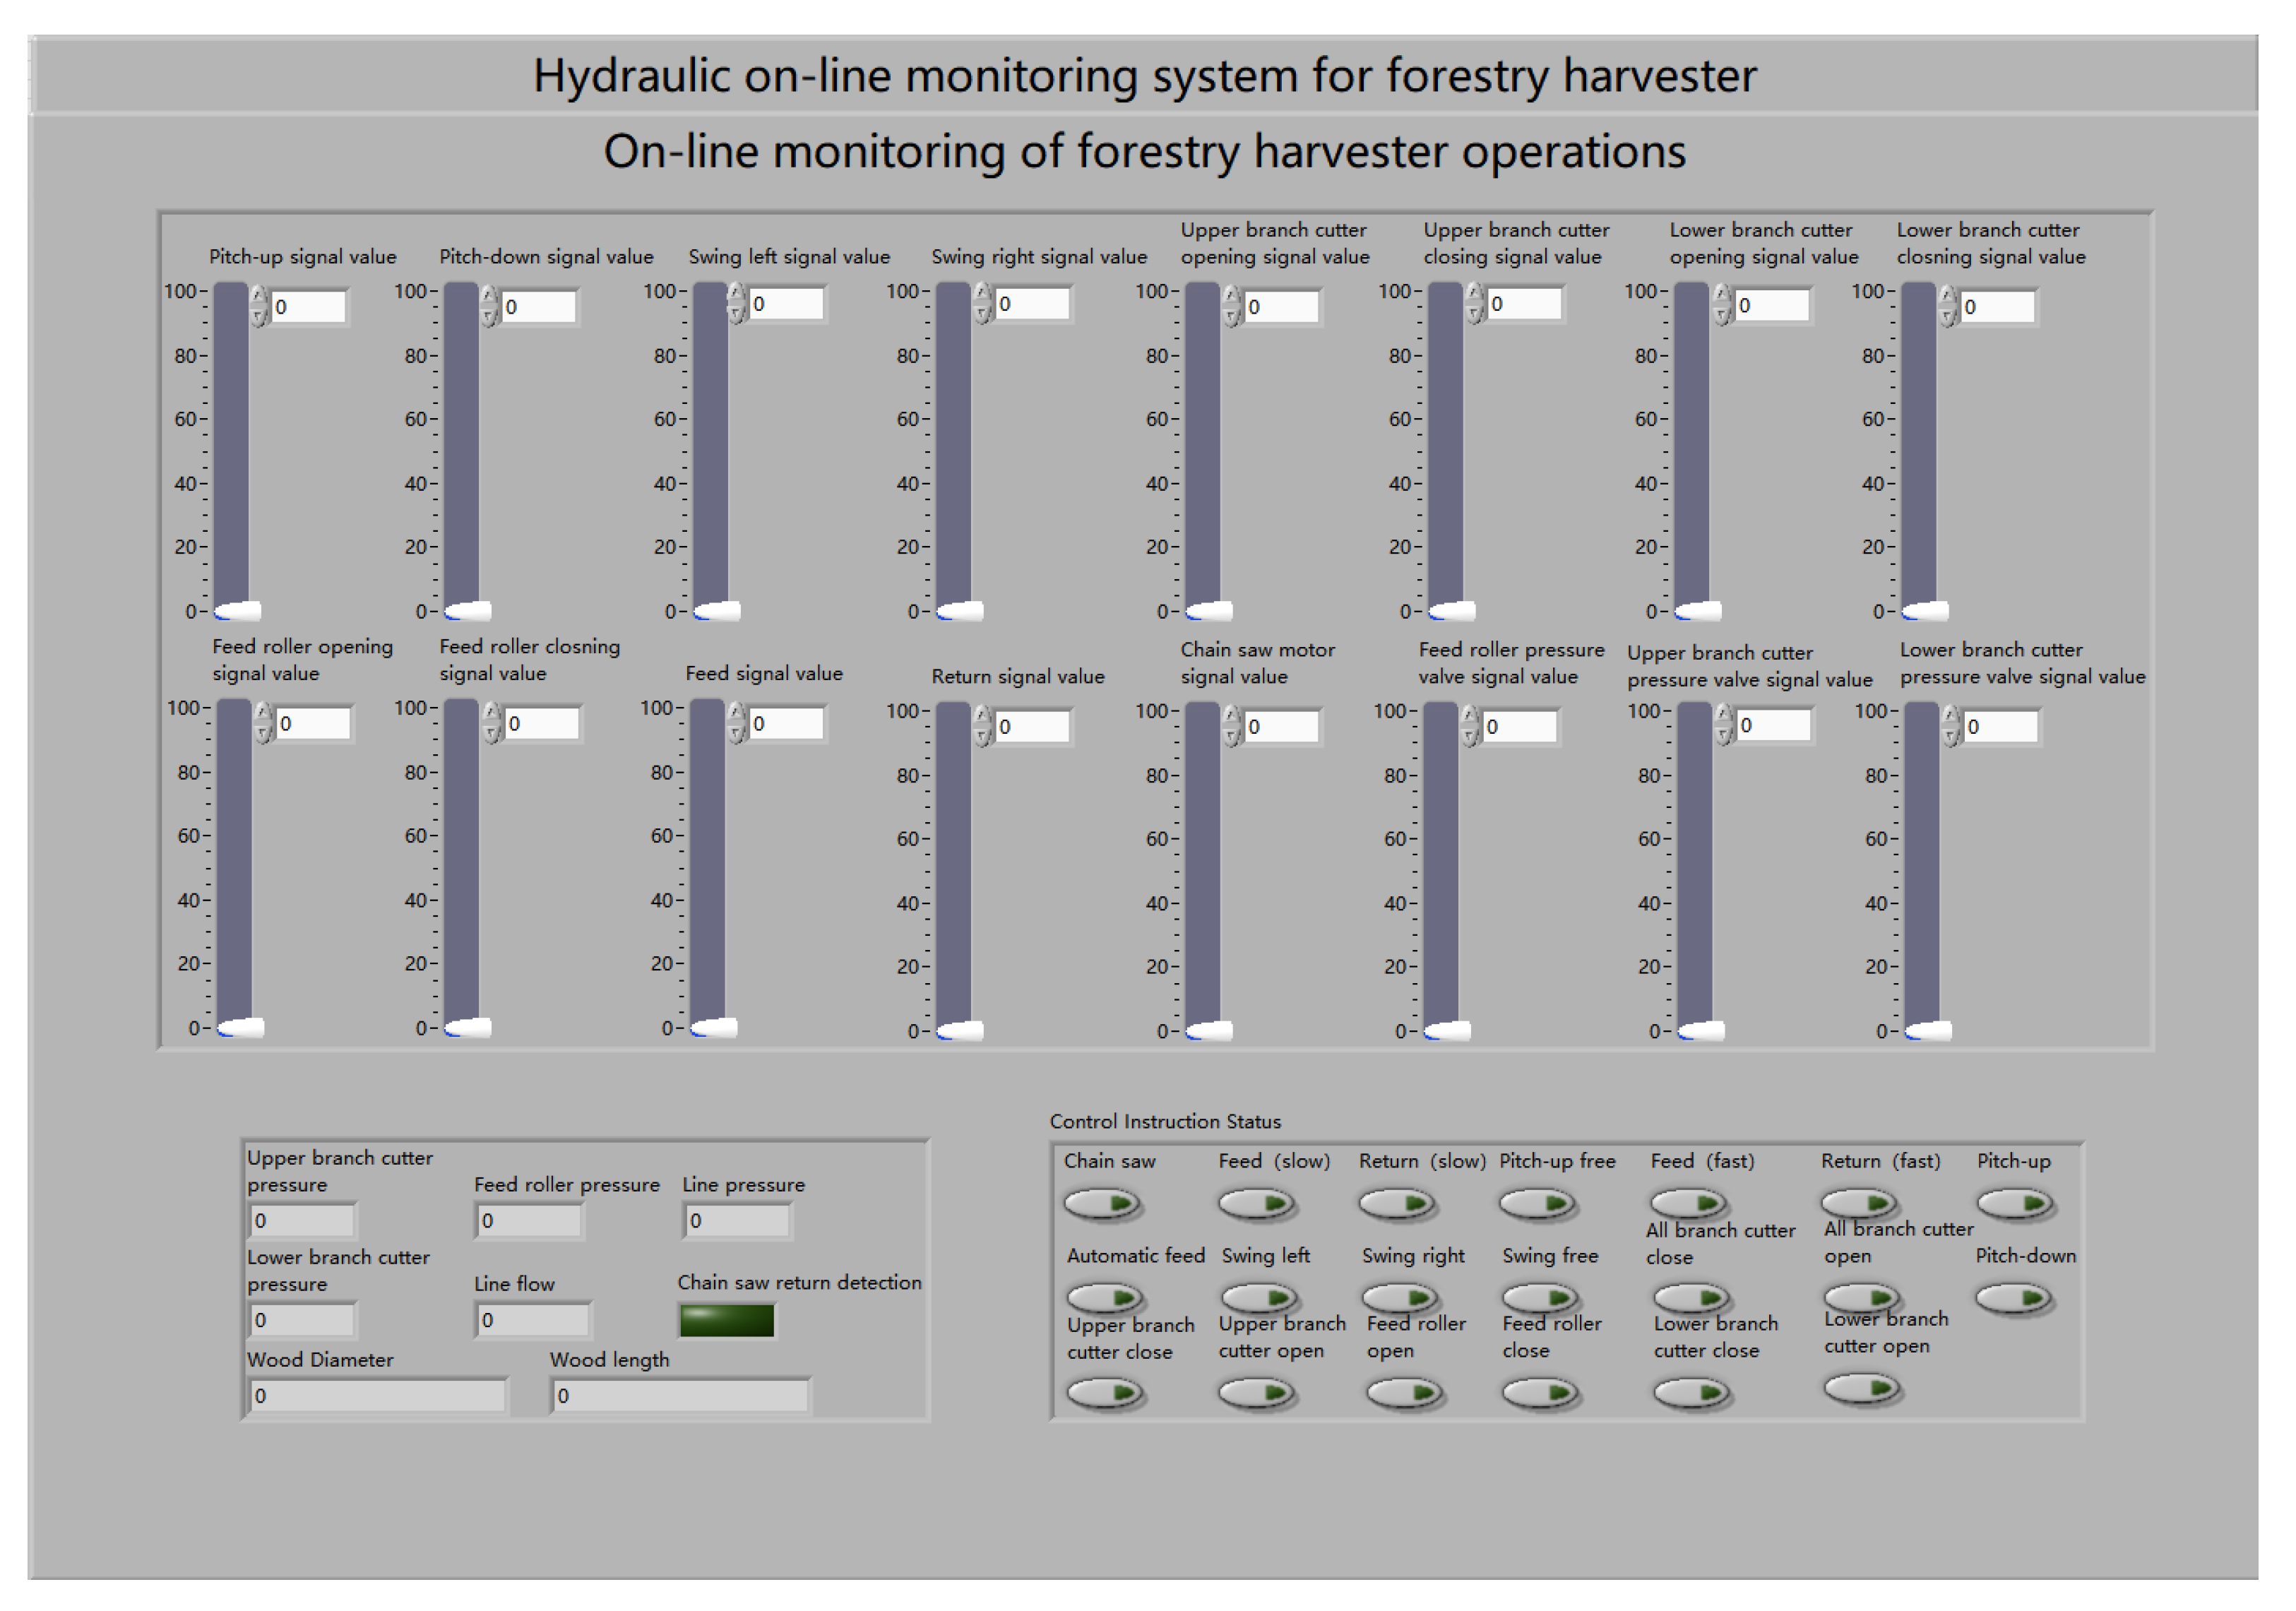Click the Feed roller open LED button

[x=1404, y=1392]
